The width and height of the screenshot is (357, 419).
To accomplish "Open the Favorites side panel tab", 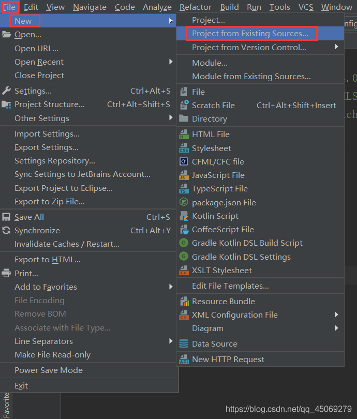I will pyautogui.click(x=6, y=405).
